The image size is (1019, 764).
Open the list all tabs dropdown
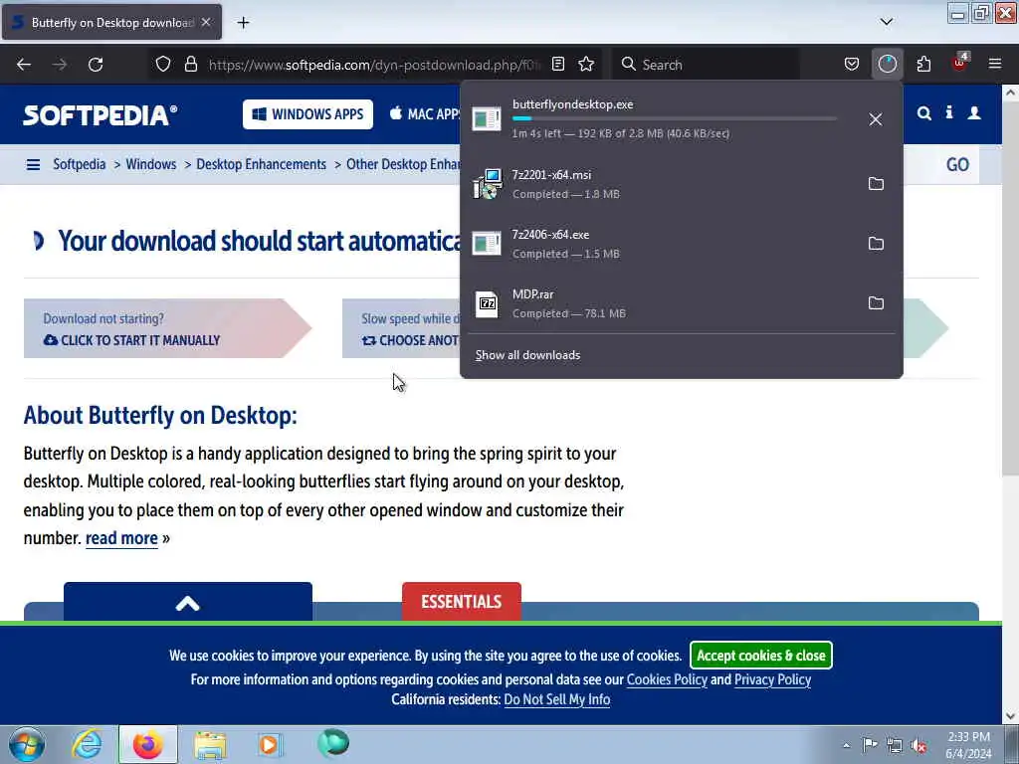(887, 22)
